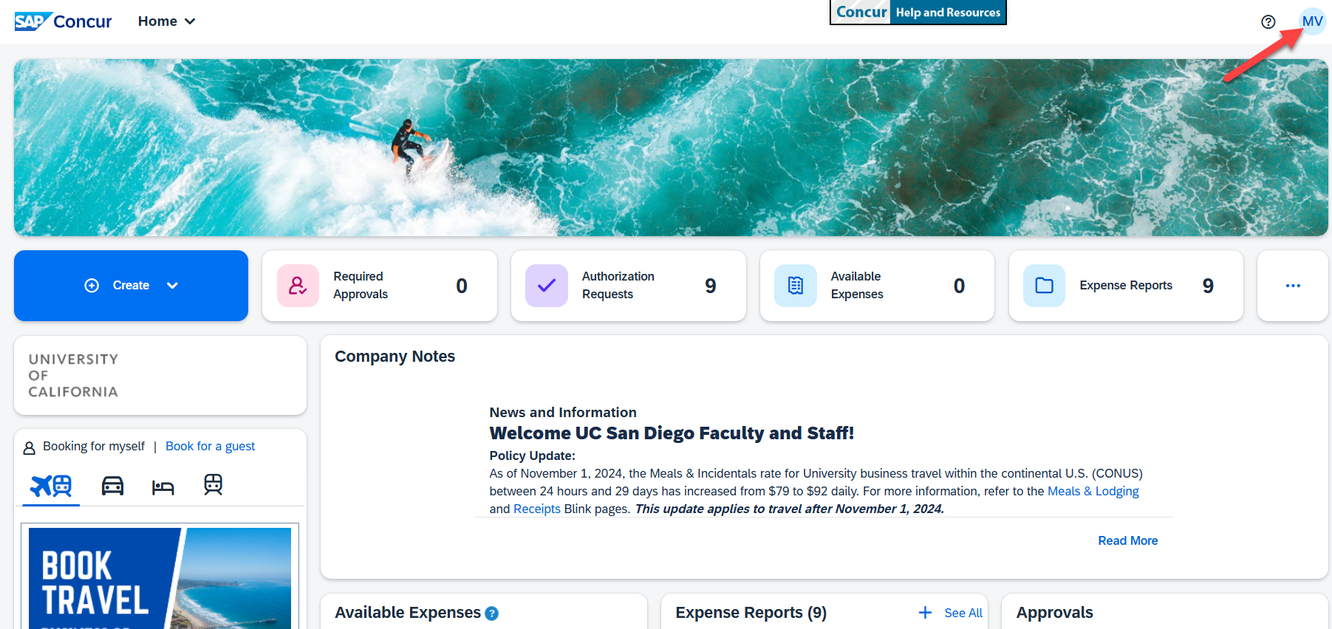
Task: Select the car rental icon
Action: pyautogui.click(x=112, y=486)
